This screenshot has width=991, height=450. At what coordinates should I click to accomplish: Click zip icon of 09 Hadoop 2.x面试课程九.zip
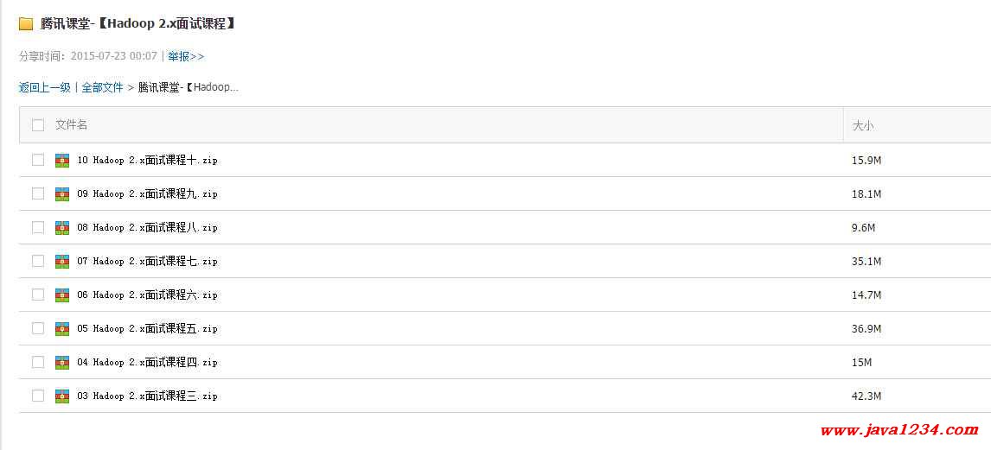tap(62, 193)
